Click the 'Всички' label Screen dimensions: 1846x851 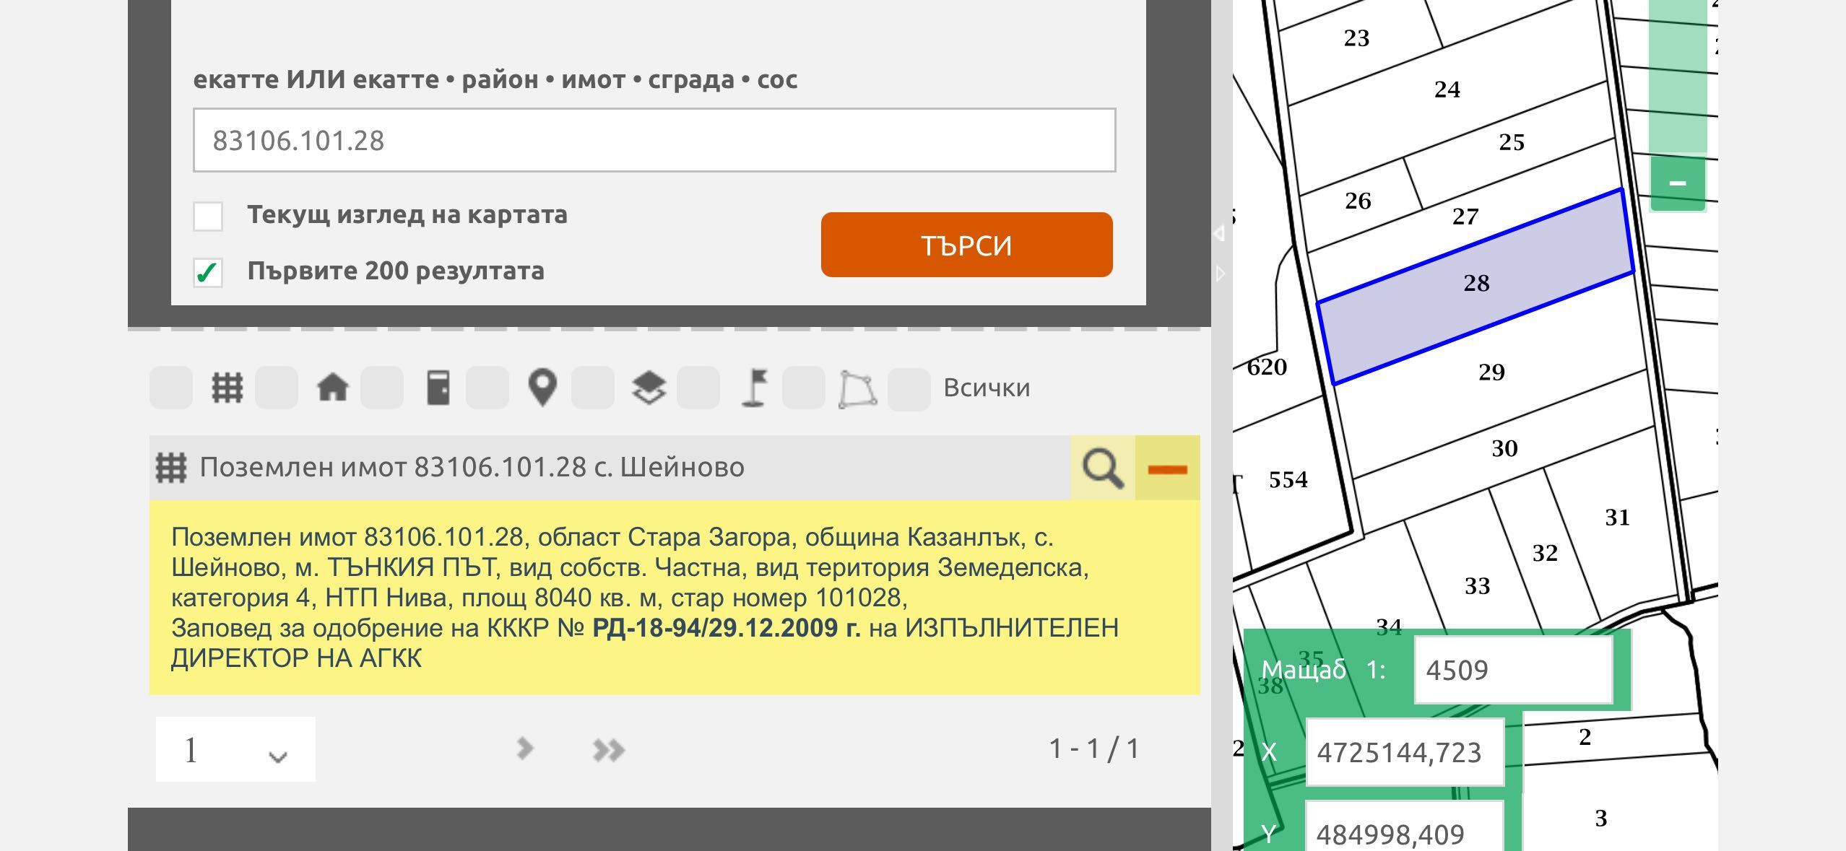(987, 388)
